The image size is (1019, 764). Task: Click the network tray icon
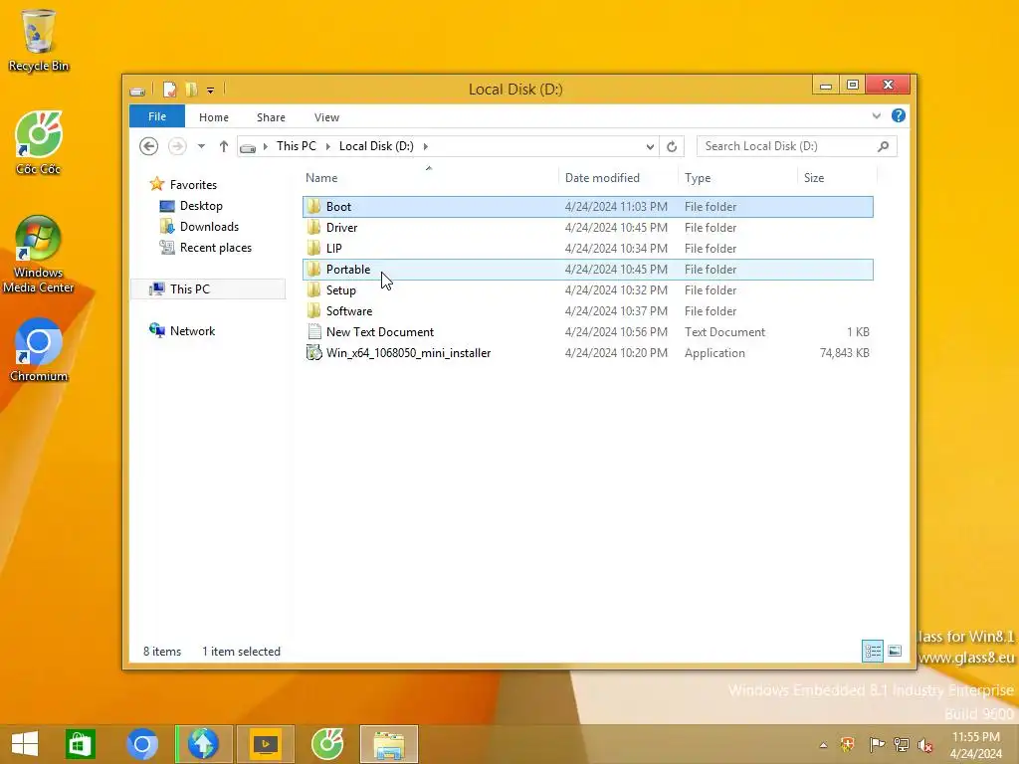tap(901, 744)
